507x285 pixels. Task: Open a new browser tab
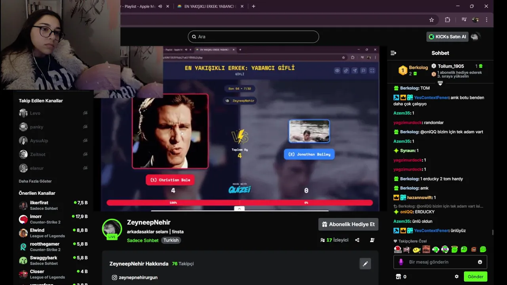click(x=253, y=6)
